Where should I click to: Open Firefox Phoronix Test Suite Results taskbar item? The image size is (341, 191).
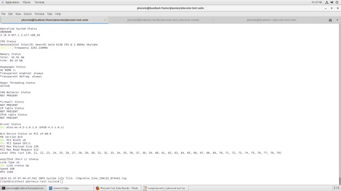tap(118, 188)
